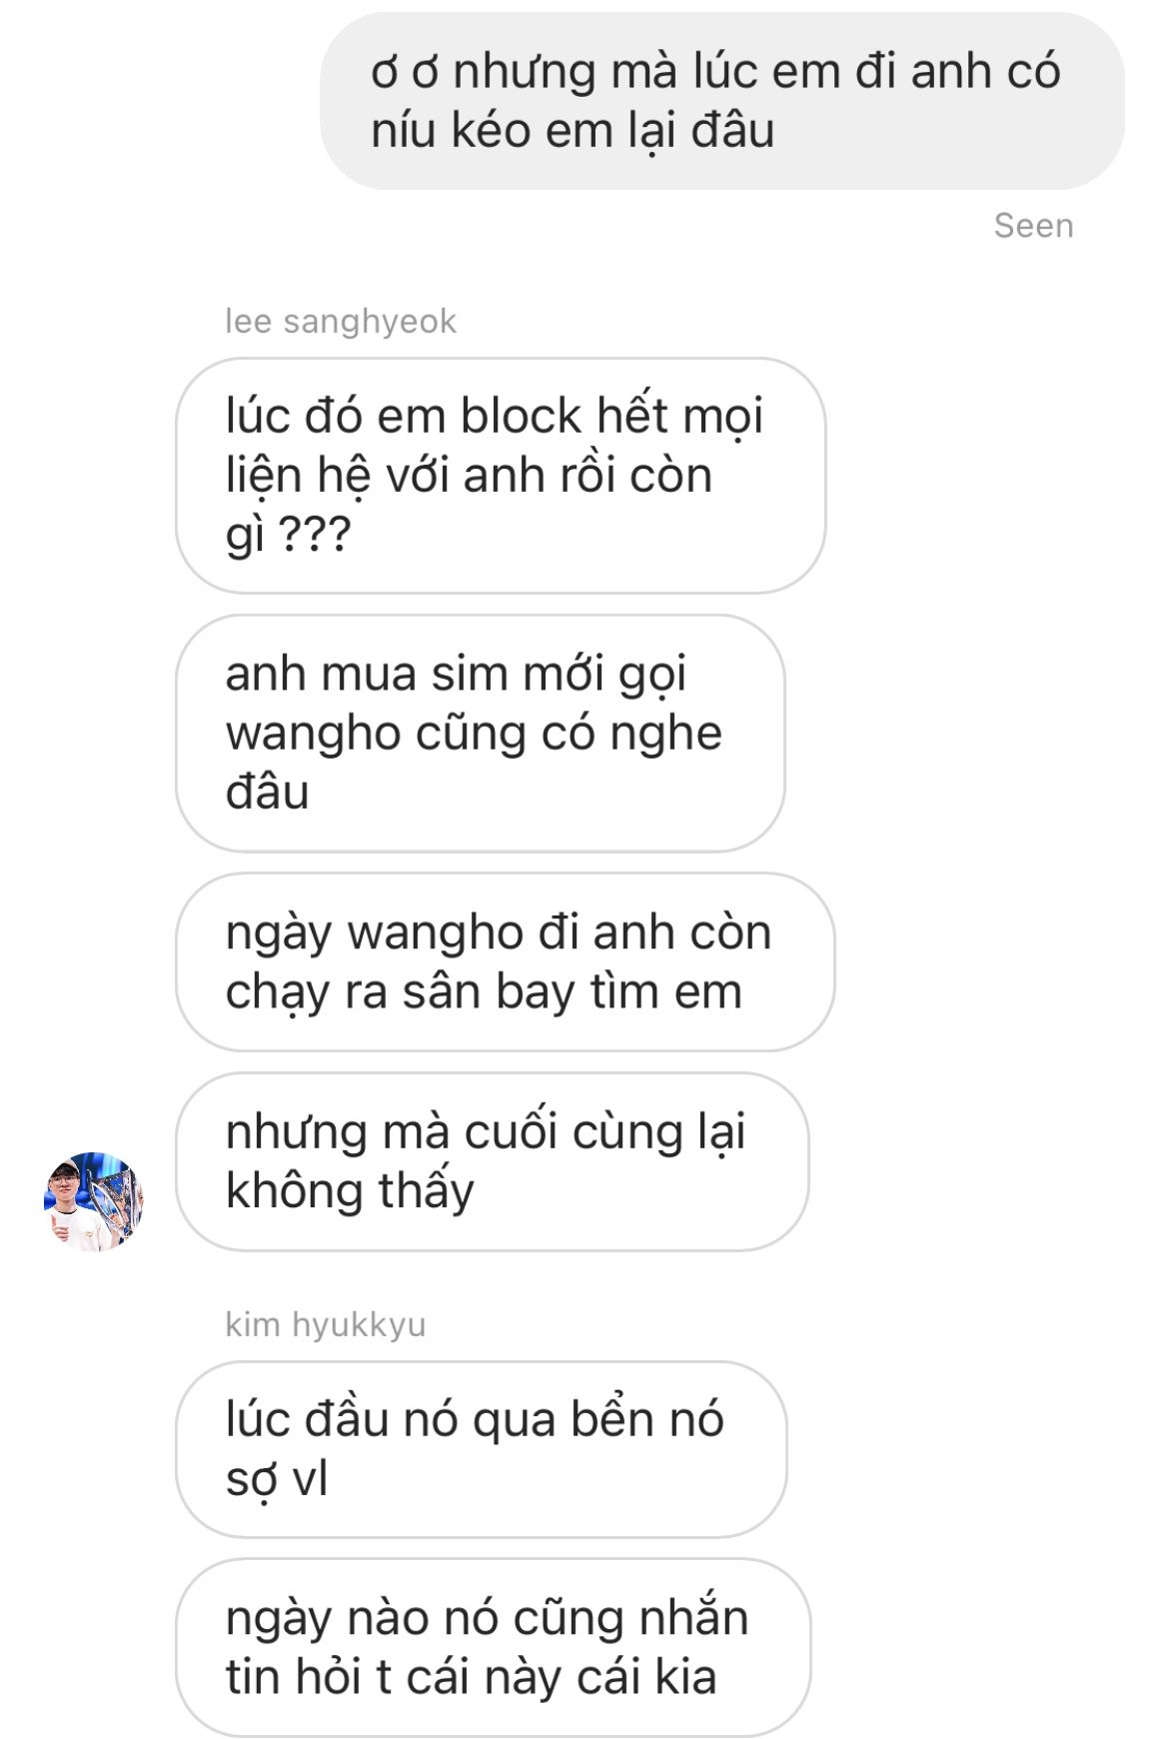Tap the 'ngày nào nó cũng nhắn tin' message
Viewport: 1169px width, 1739px height.
(x=493, y=1647)
